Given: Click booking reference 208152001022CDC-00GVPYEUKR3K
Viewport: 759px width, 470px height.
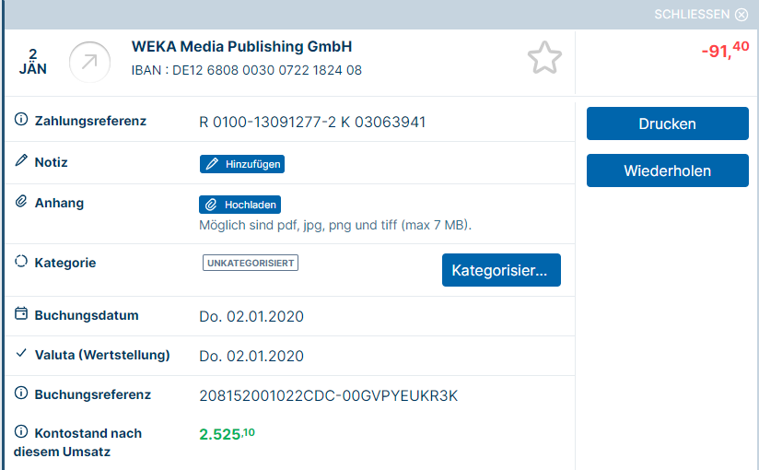Looking at the screenshot, I should tap(328, 396).
